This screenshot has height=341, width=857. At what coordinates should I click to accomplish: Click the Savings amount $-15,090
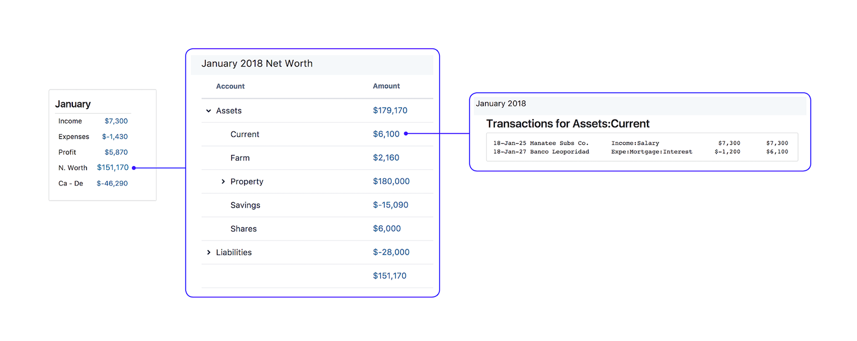390,205
